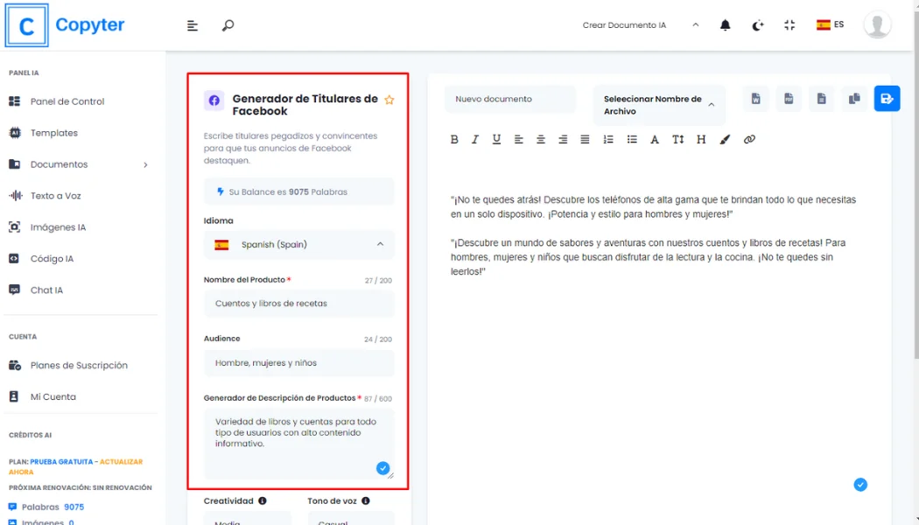Open the Idioma Spanish (Spain) dropdown
Screen dimensions: 919x525
[x=298, y=245]
